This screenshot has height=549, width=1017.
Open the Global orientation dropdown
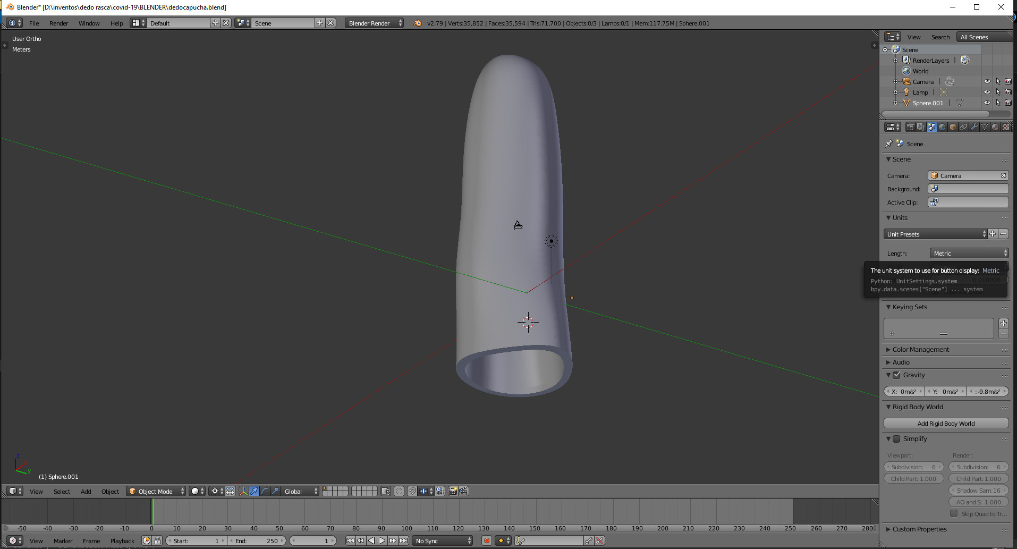(300, 491)
